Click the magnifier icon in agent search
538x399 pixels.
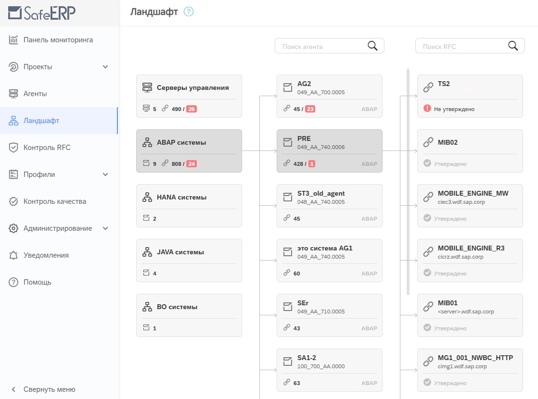pos(372,46)
